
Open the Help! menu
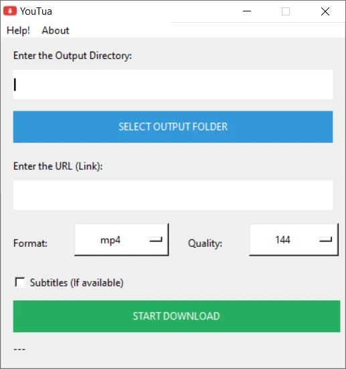(x=18, y=30)
